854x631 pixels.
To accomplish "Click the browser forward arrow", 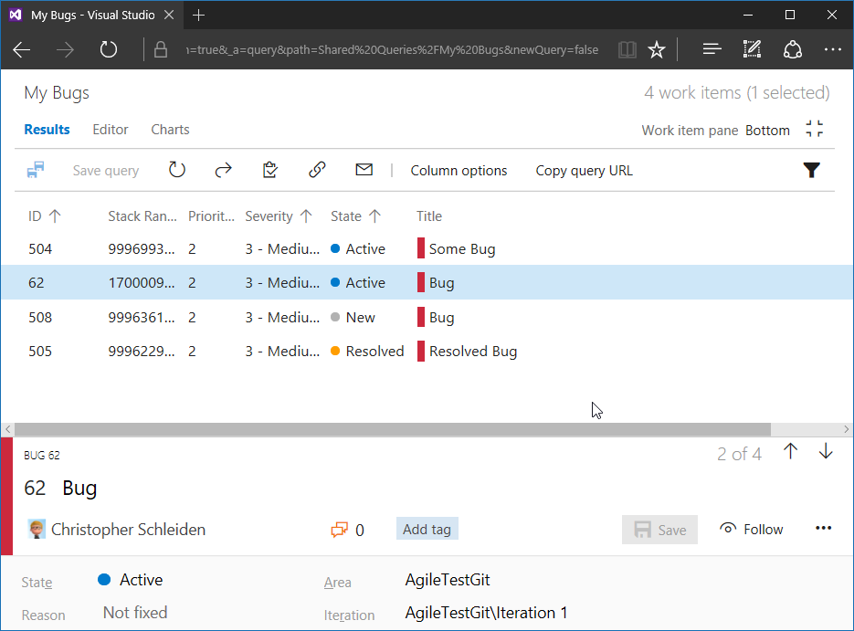I will (x=66, y=50).
